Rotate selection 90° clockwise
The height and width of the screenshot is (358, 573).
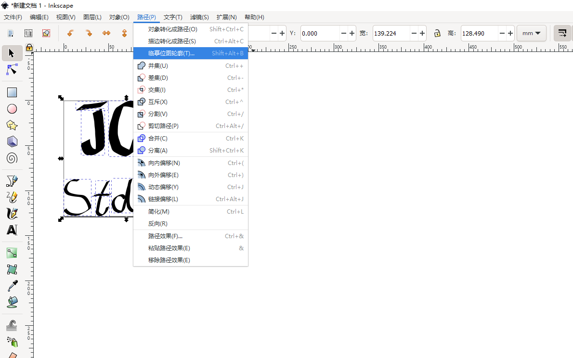coord(89,33)
